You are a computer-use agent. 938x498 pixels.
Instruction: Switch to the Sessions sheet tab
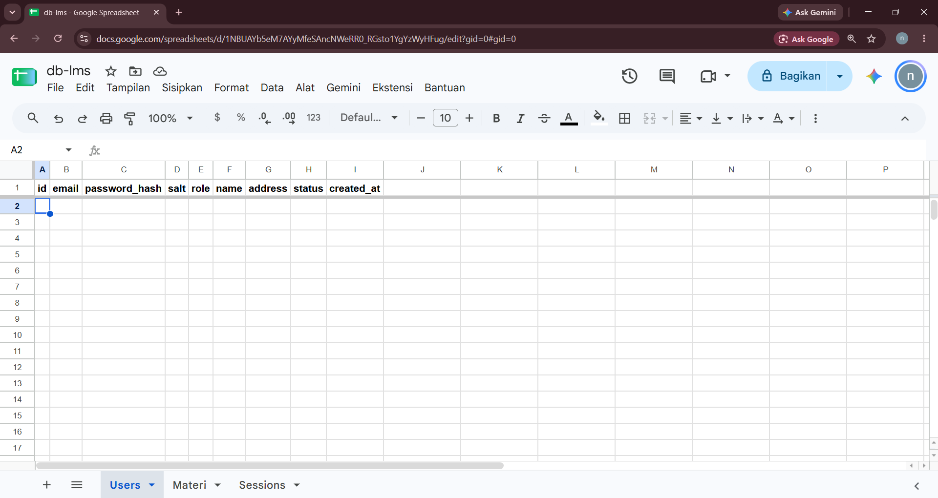[x=262, y=485]
